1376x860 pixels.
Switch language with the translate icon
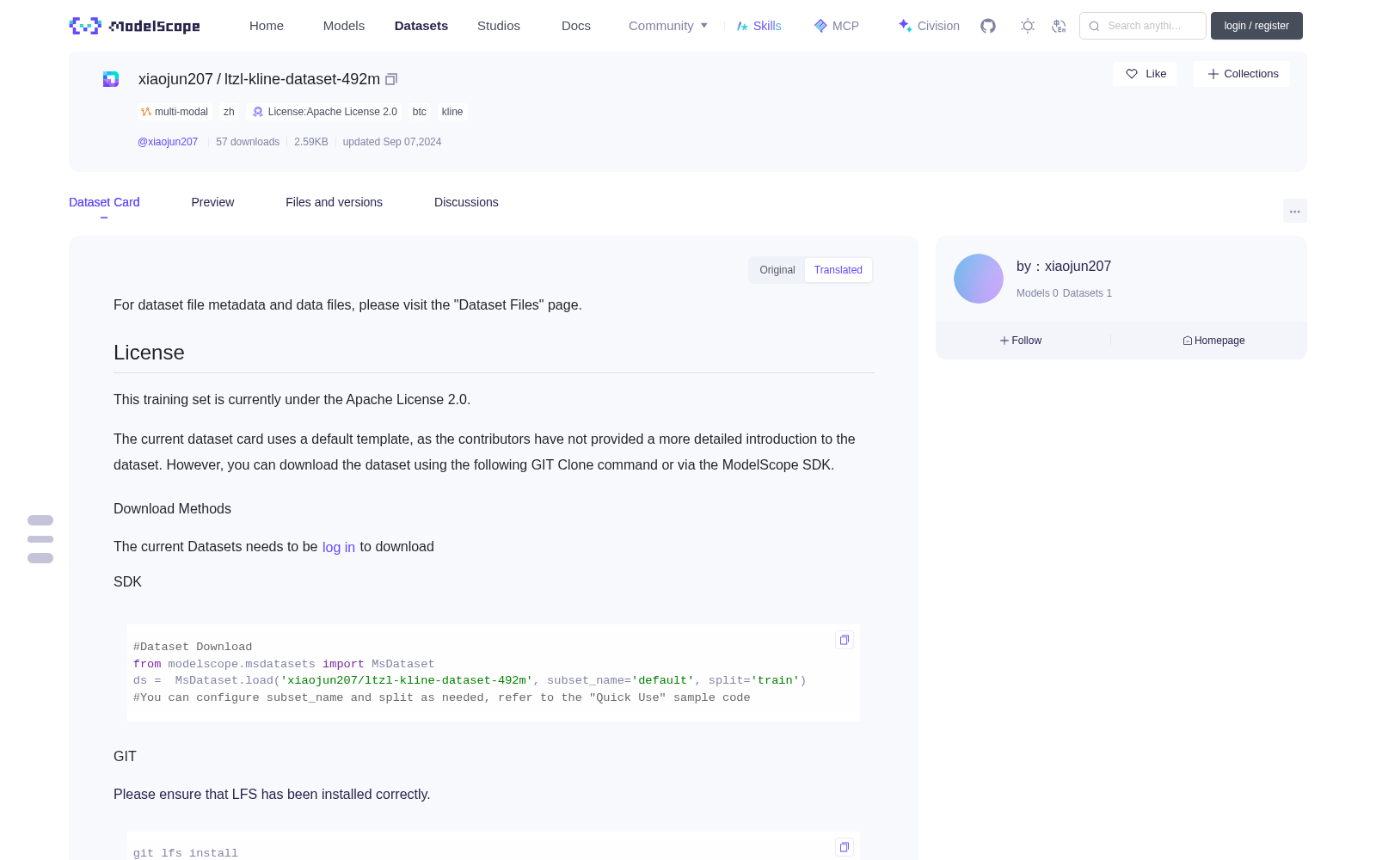click(1060, 26)
